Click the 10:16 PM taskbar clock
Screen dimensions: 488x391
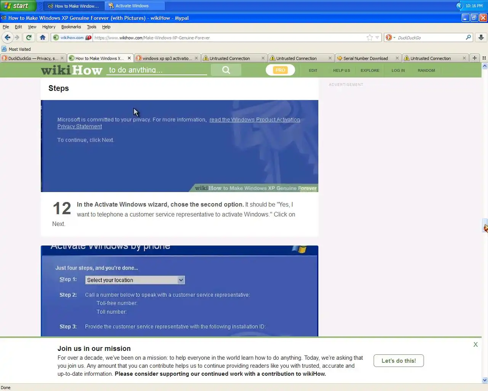pos(474,6)
